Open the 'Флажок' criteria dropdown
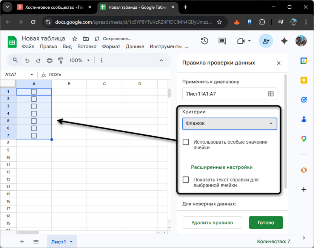Image resolution: width=314 pixels, height=248 pixels. 229,124
